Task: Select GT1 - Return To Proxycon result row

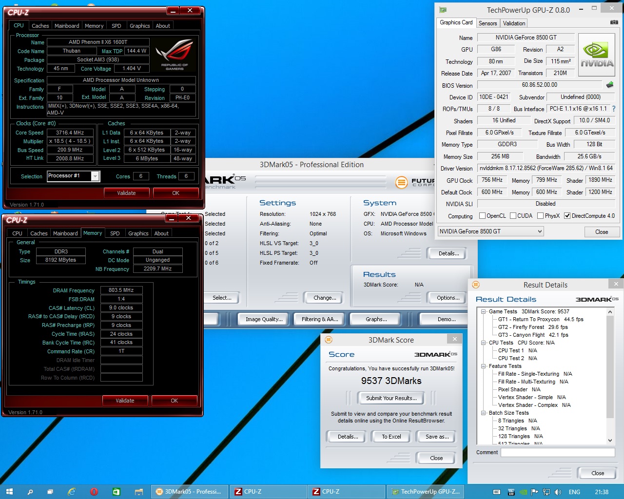Action: tap(541, 319)
